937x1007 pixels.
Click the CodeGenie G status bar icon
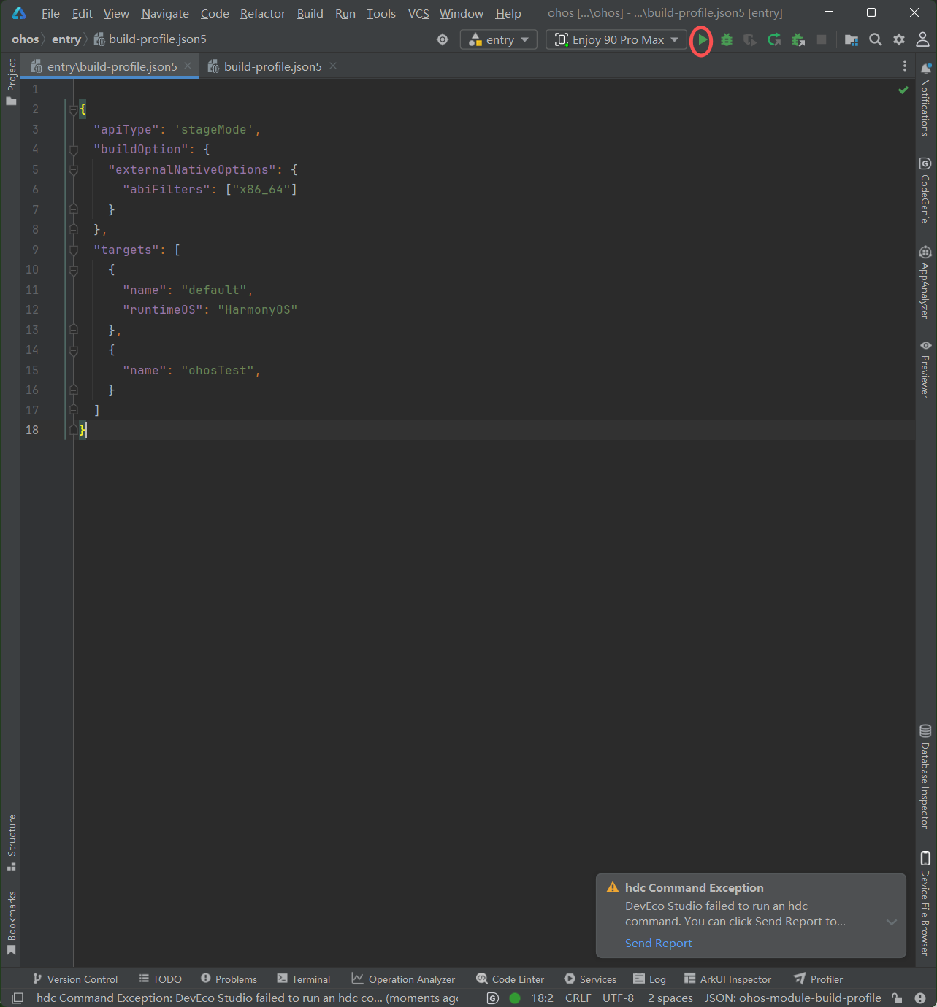click(493, 998)
